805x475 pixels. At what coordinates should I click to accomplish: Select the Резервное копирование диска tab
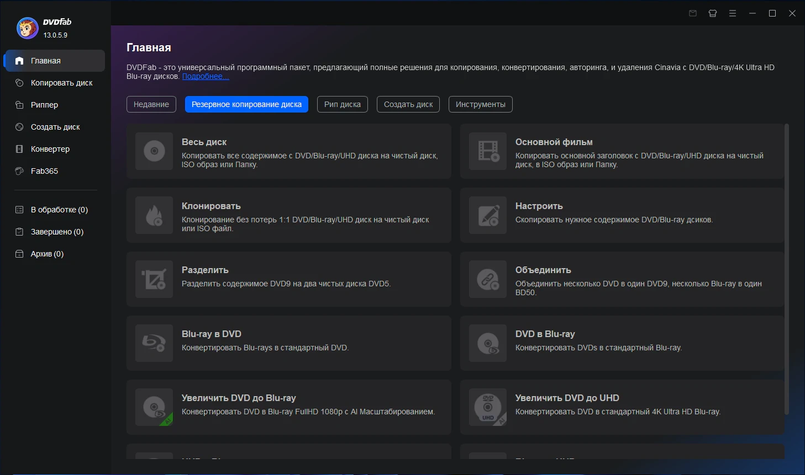tap(246, 104)
